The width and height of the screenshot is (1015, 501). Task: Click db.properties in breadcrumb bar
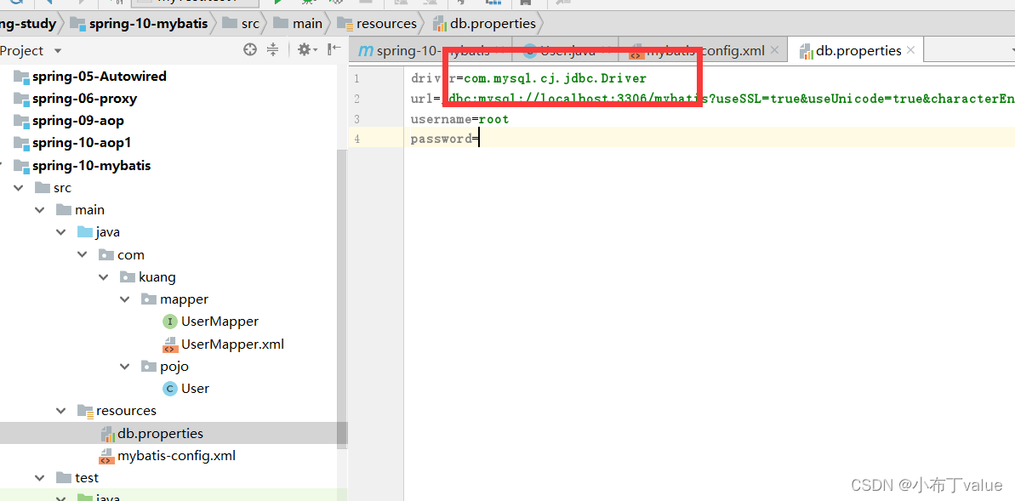point(485,24)
